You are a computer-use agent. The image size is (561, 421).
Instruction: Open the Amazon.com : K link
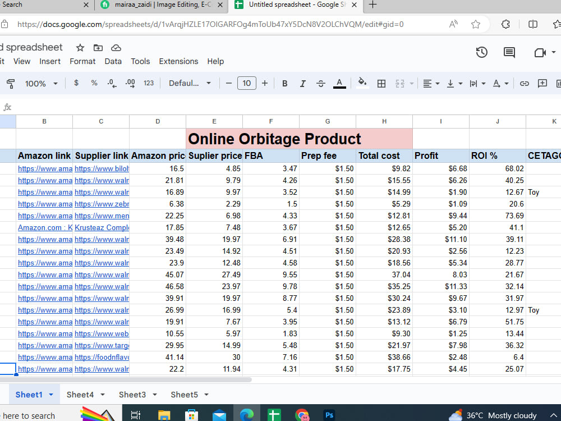pos(45,227)
